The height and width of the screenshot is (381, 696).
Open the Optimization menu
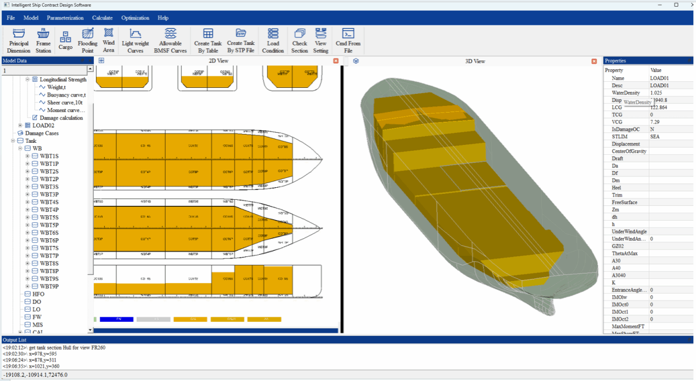(x=135, y=18)
